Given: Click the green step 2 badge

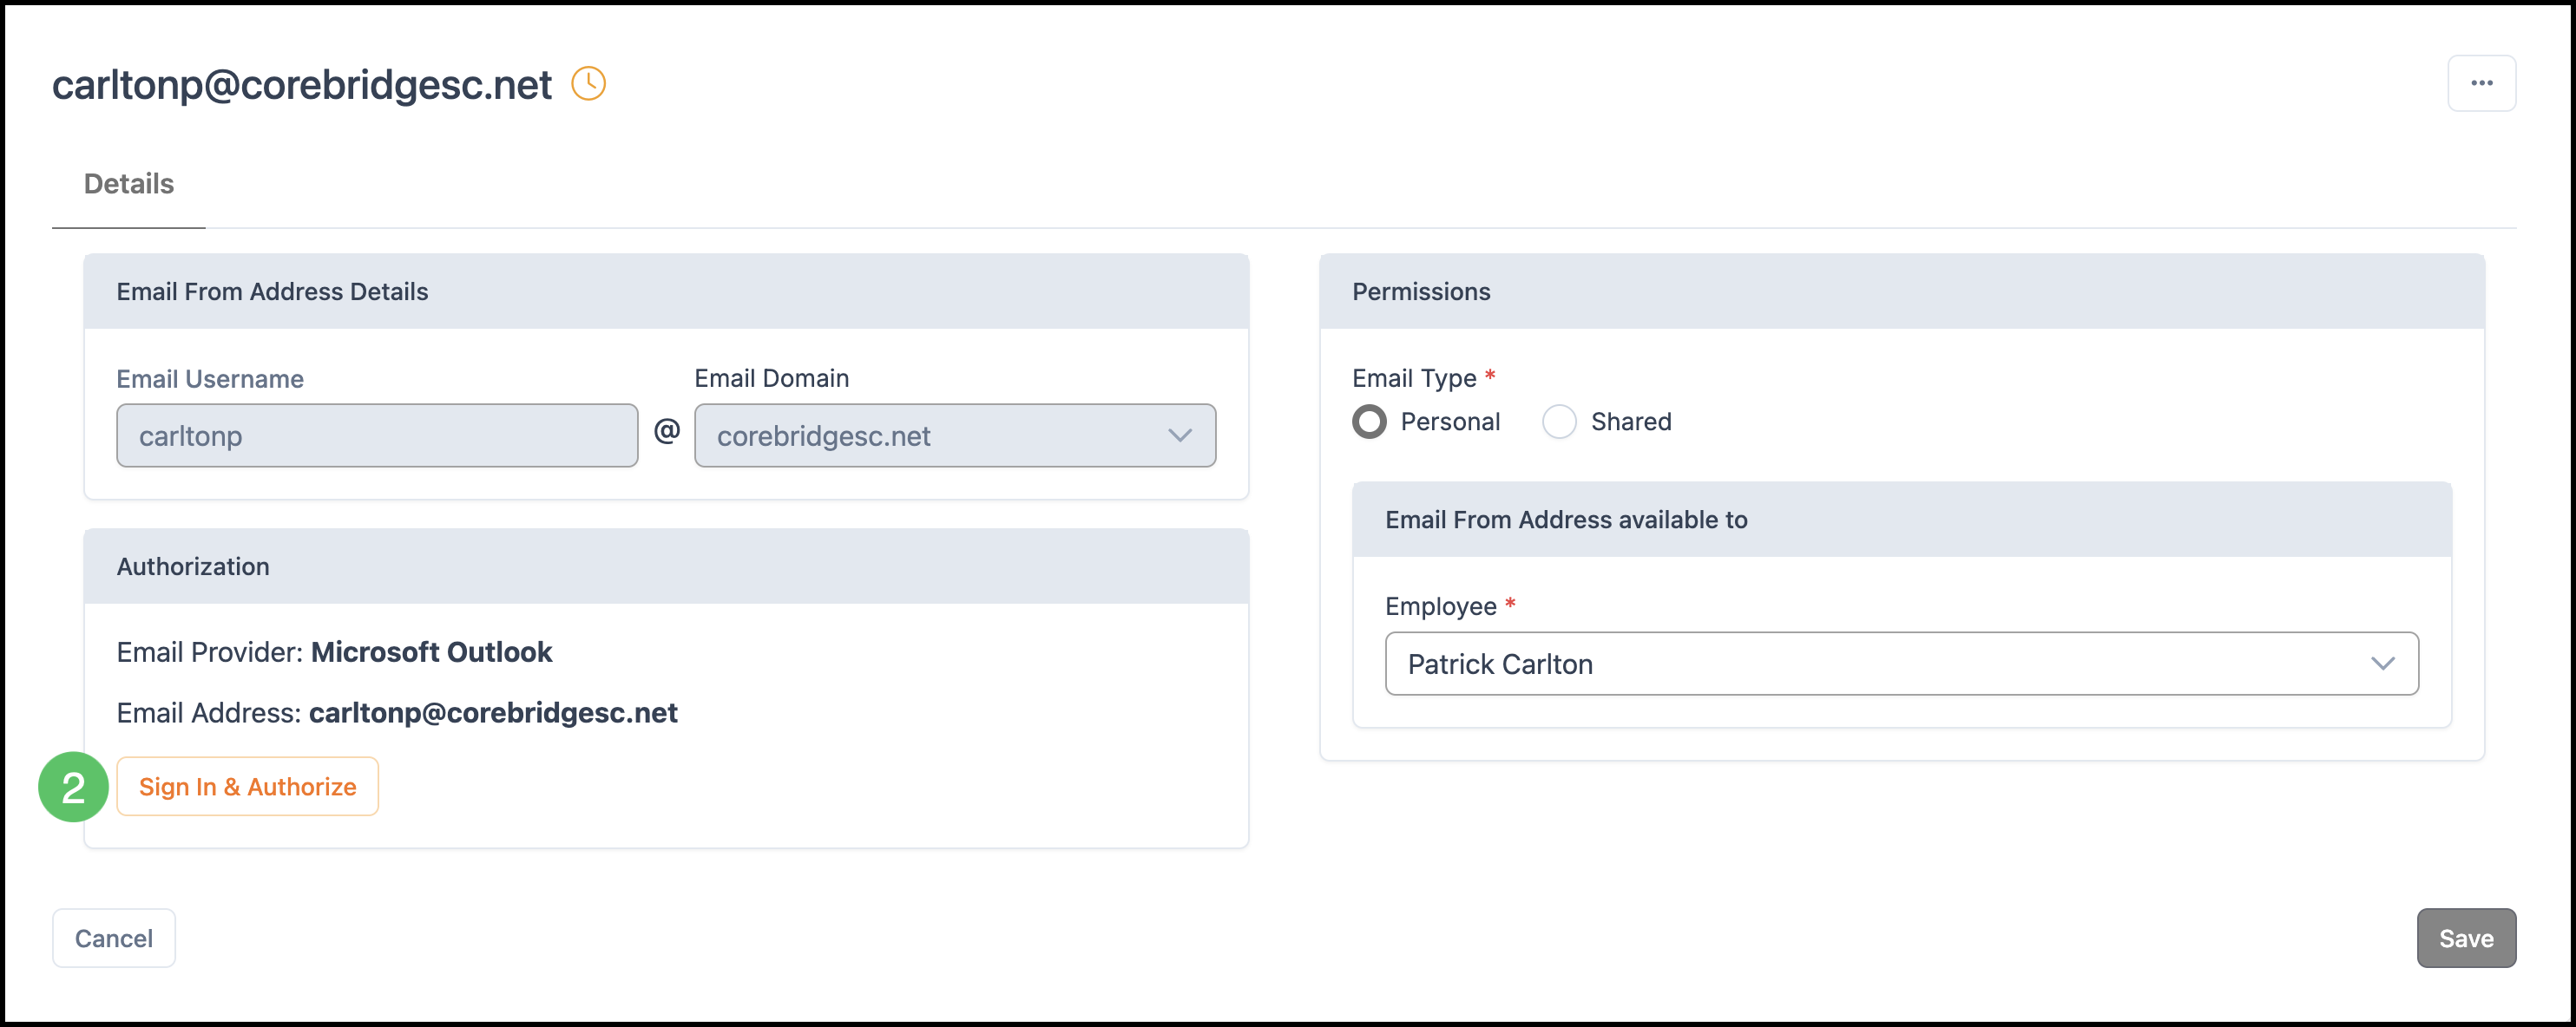Looking at the screenshot, I should [x=73, y=788].
